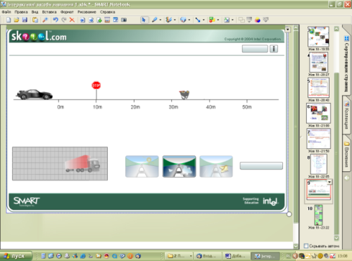Choose the Eraser tool

(183, 20)
